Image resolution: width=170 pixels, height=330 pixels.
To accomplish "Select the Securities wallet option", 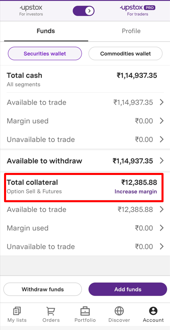I will click(45, 54).
